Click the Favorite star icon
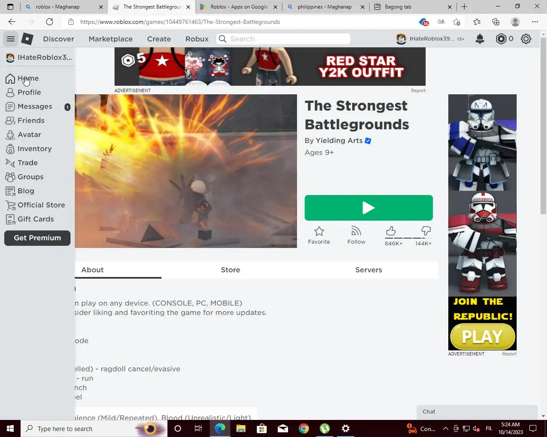This screenshot has height=437, width=547. (x=319, y=231)
